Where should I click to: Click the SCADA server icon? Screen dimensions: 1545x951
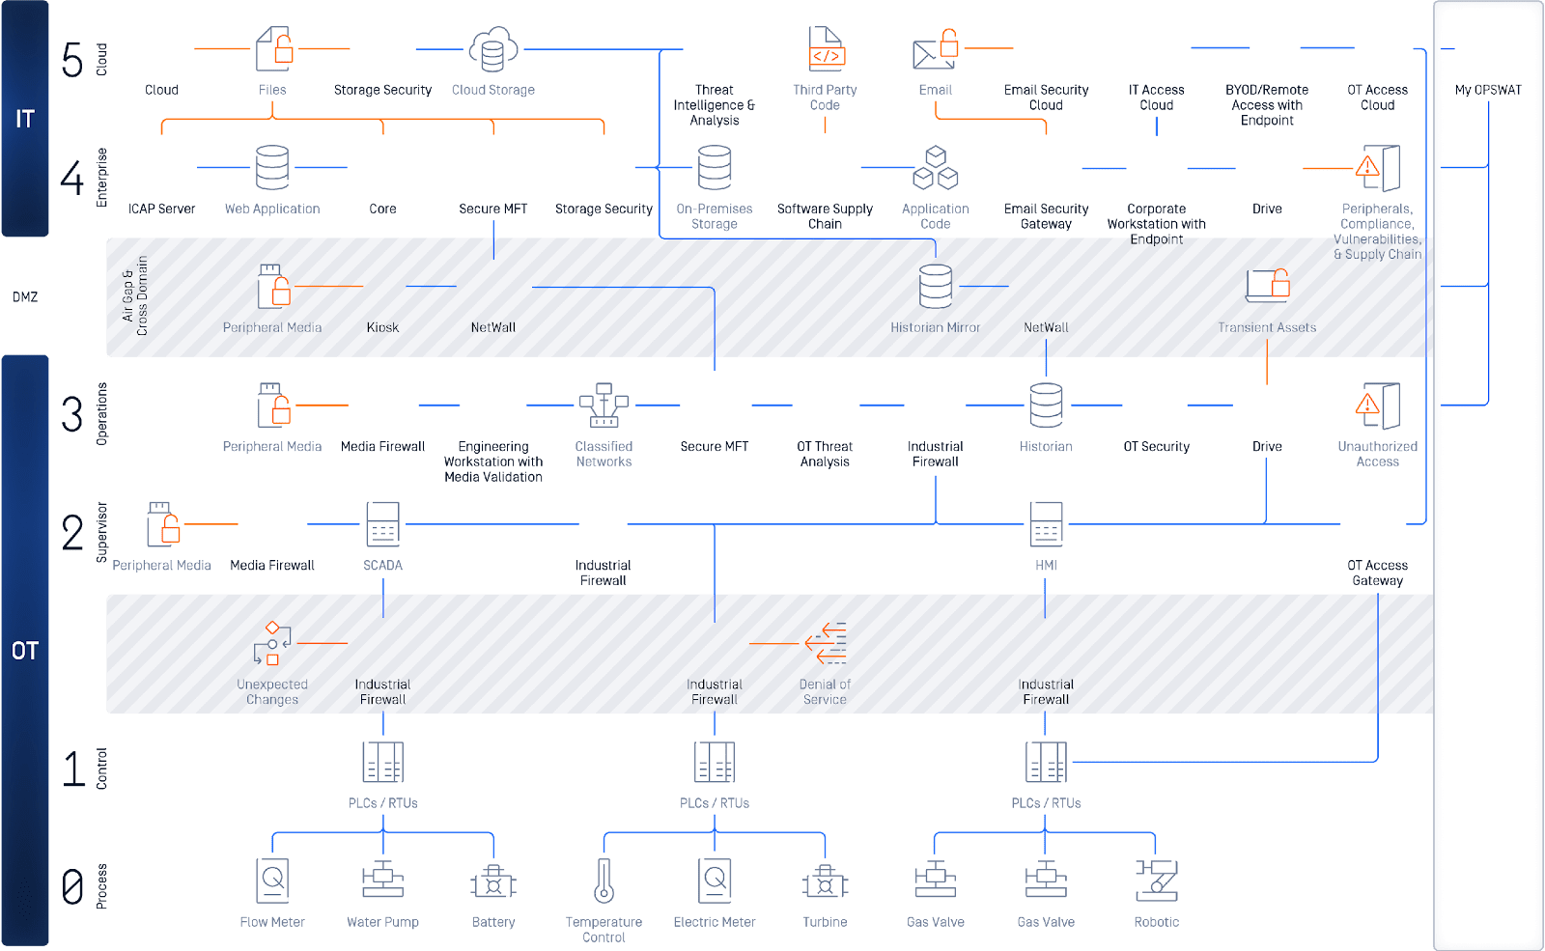coord(383,524)
